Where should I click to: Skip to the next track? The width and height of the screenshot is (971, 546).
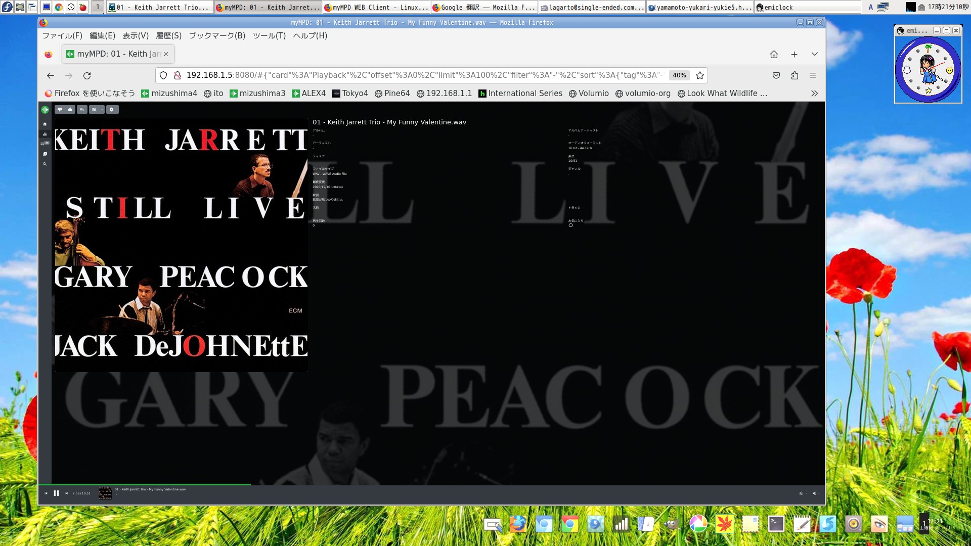pyautogui.click(x=66, y=493)
